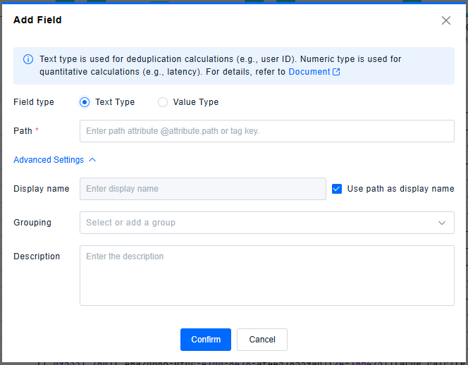Focus the Description text area
Screen dimensions: 468x365
point(266,275)
